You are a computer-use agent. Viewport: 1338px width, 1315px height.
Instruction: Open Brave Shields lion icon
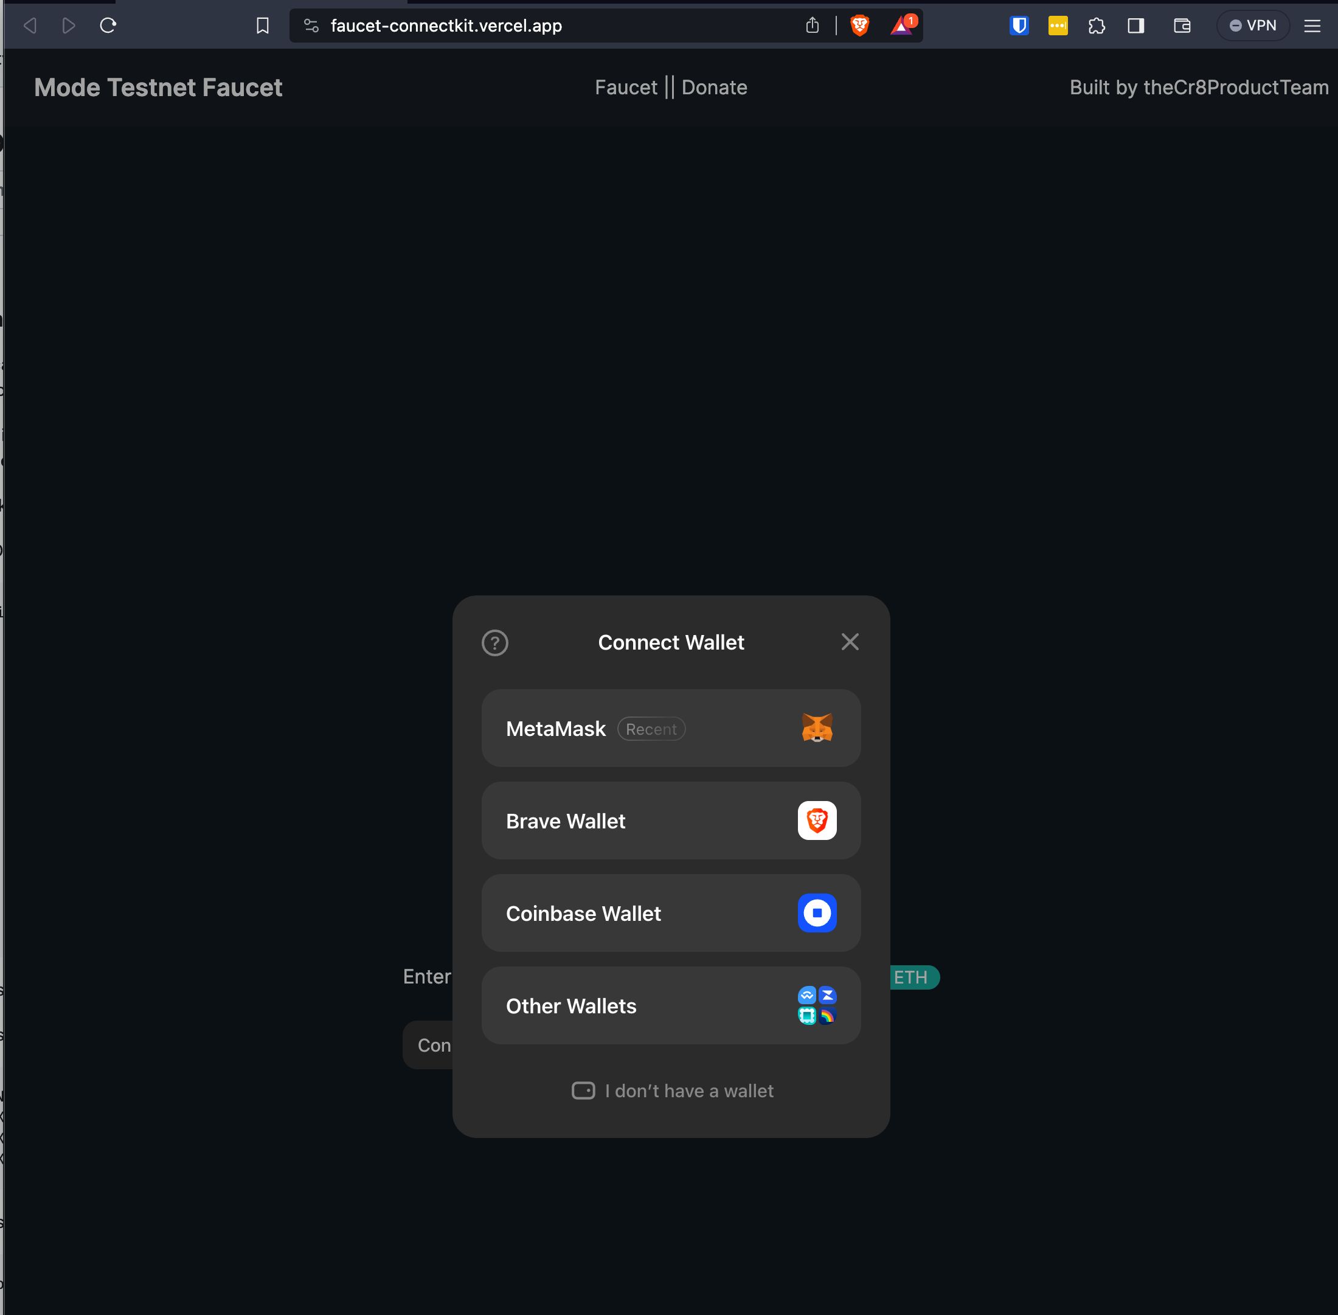pos(859,26)
